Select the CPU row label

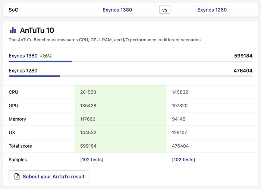tap(13, 92)
